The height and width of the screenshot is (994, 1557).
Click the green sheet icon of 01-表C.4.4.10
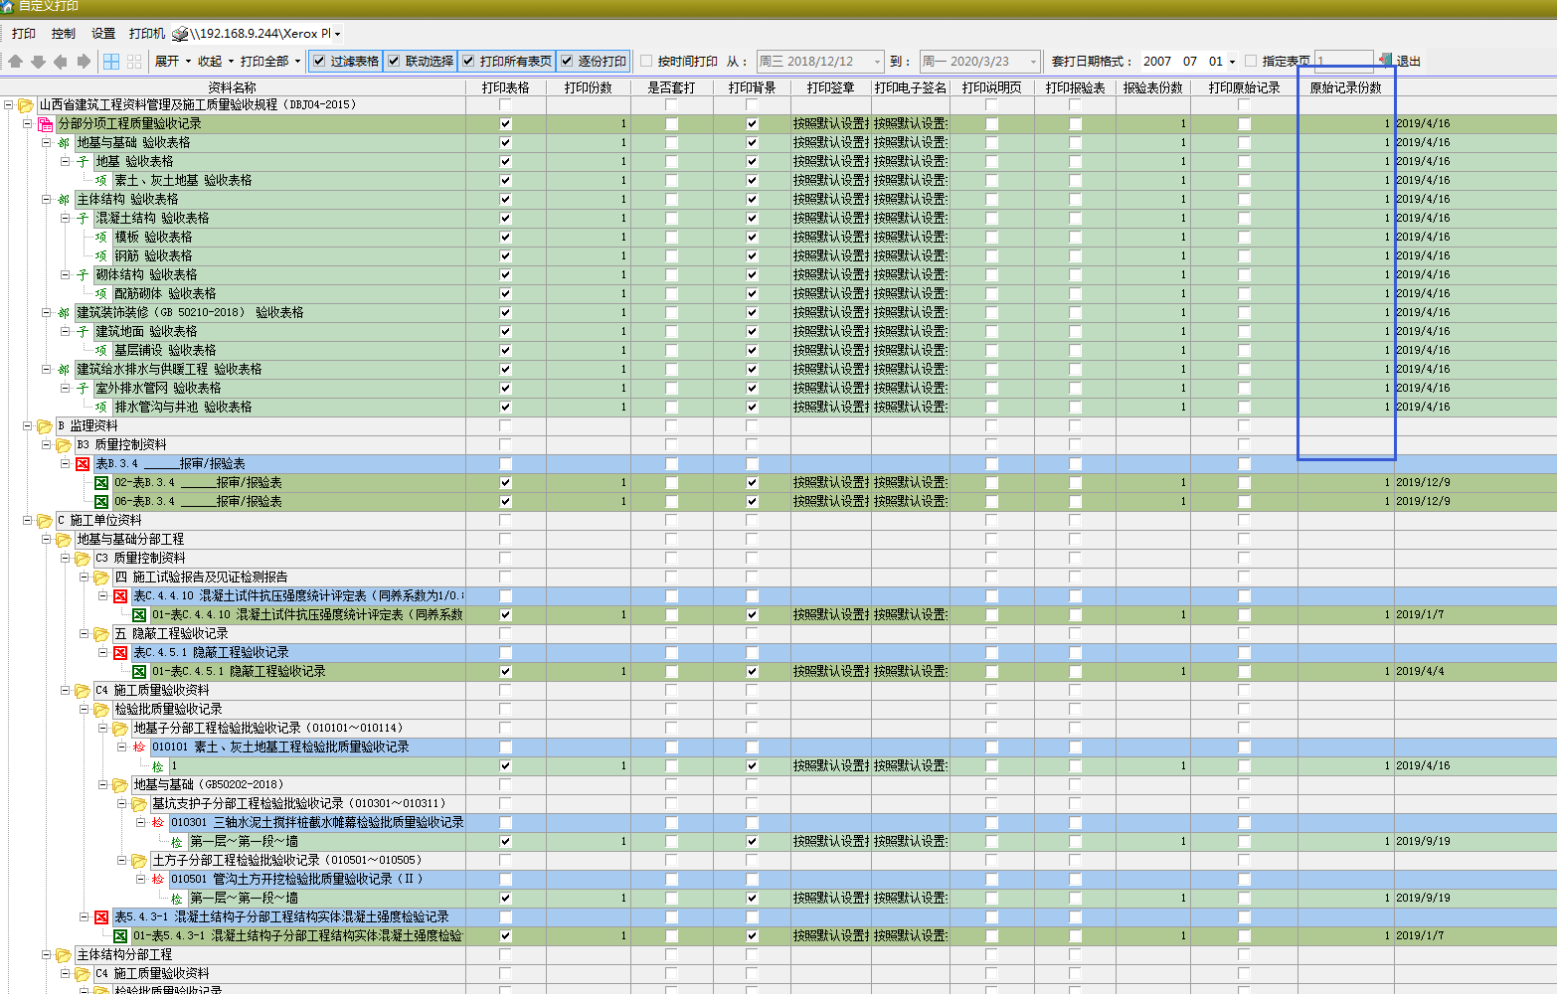pos(139,614)
